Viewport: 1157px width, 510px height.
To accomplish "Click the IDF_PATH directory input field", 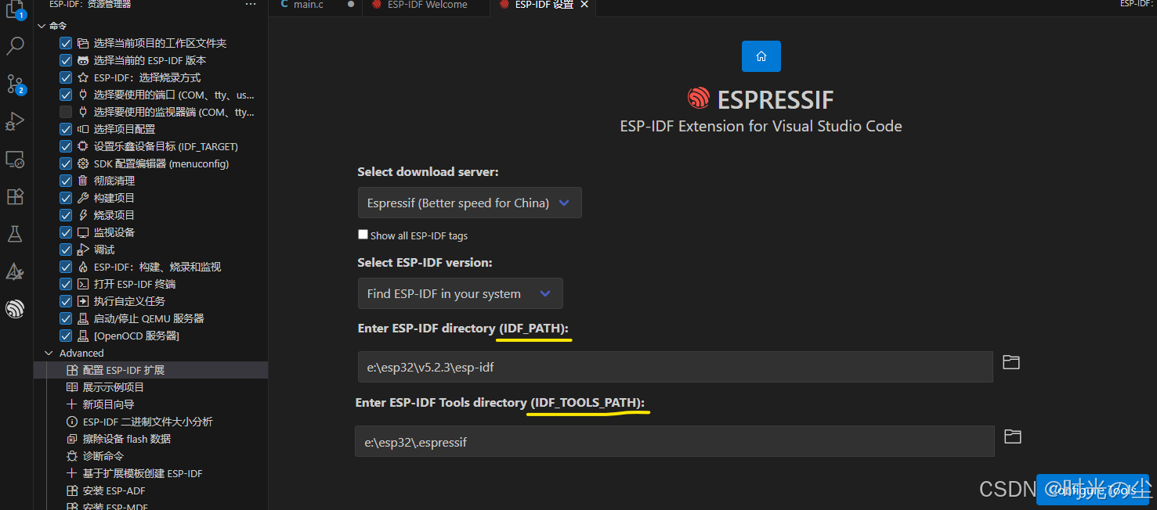I will (x=675, y=367).
